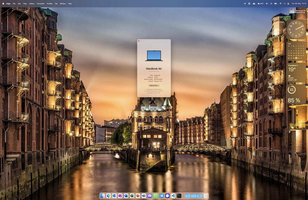Open Spotlight search magnifier icon
The width and height of the screenshot is (308, 200).
click(x=285, y=4)
